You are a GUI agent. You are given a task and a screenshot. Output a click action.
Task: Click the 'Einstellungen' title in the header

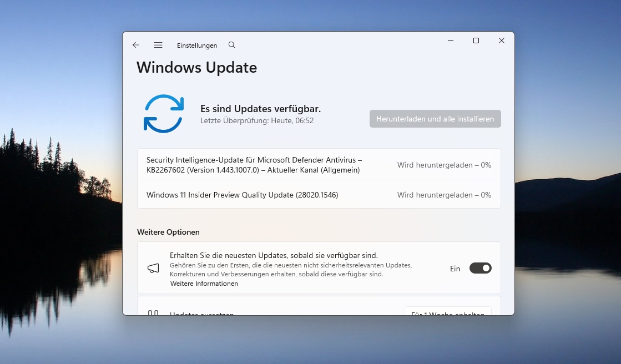pos(197,46)
